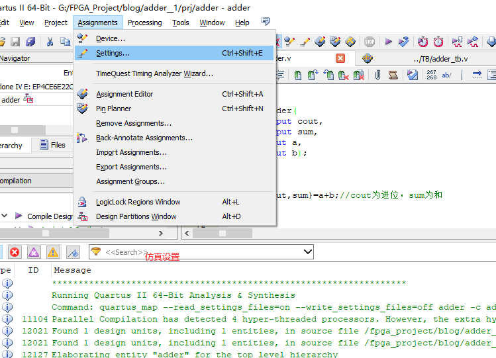Toggle the purple critical warning filter
The height and width of the screenshot is (358, 496).
(34, 252)
